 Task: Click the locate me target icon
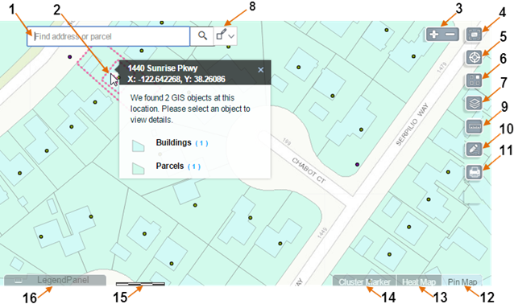click(474, 58)
